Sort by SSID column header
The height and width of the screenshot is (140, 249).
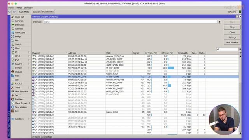[x=119, y=53]
